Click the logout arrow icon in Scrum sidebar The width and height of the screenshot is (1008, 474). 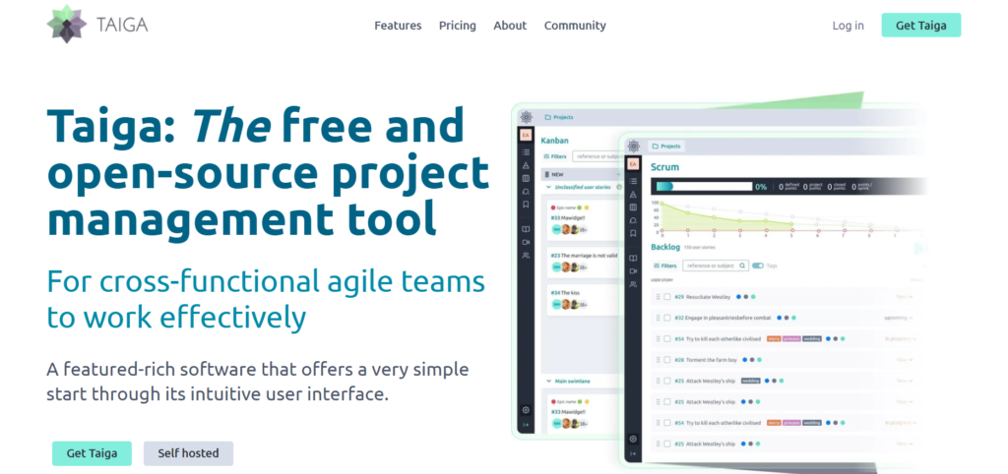tap(633, 453)
